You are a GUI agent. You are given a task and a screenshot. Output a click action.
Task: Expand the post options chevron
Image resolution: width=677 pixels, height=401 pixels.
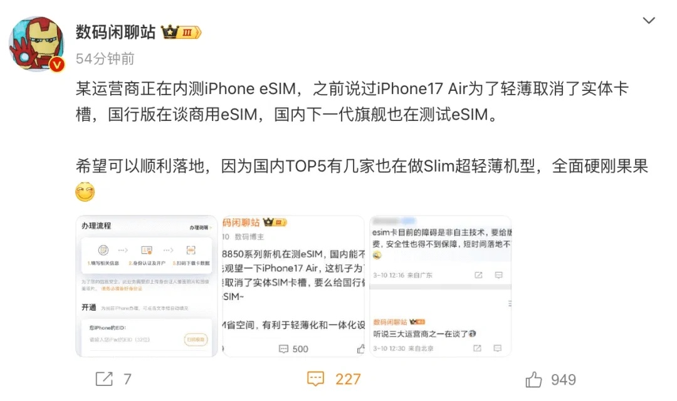pos(649,20)
